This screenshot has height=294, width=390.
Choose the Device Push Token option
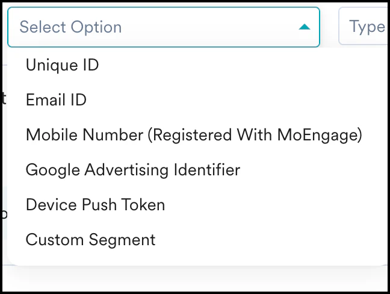[x=95, y=205]
